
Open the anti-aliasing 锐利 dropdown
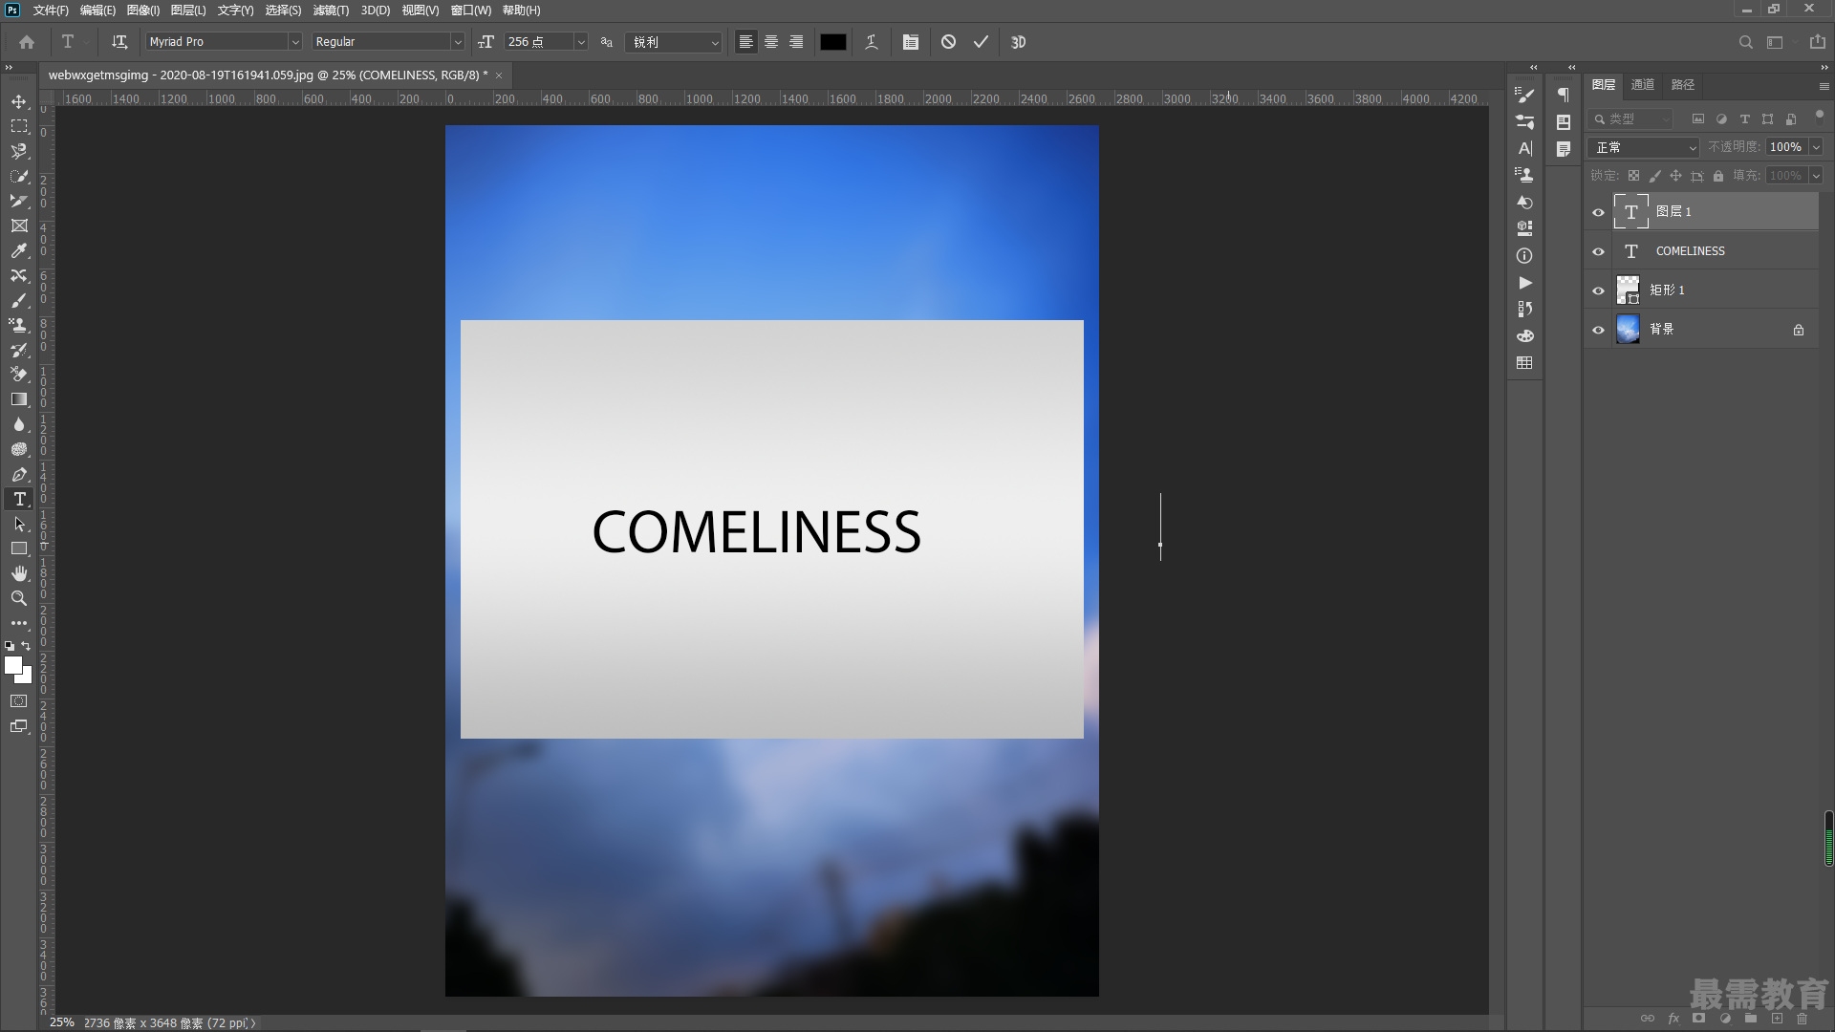tap(674, 42)
